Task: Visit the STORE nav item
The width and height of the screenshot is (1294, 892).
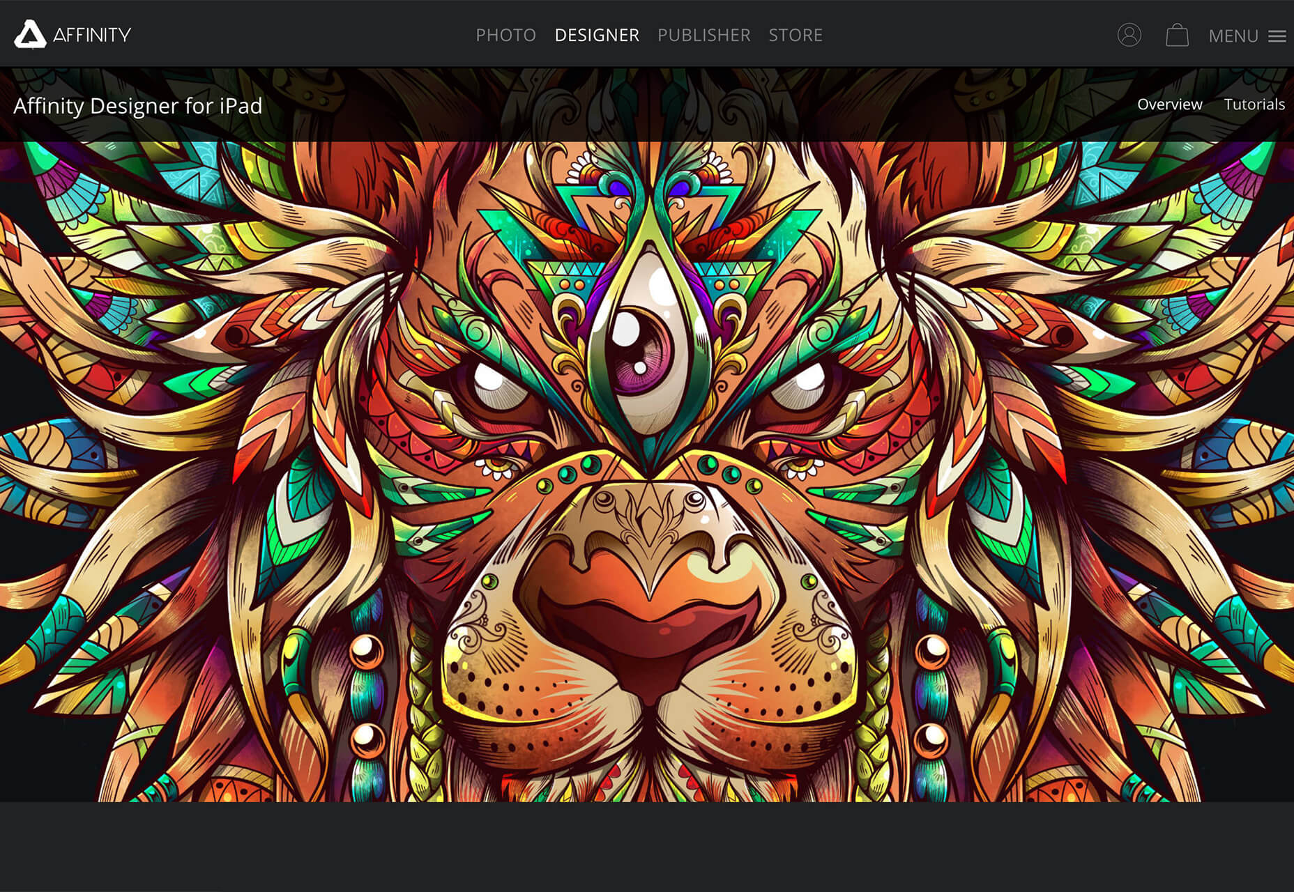Action: [796, 35]
